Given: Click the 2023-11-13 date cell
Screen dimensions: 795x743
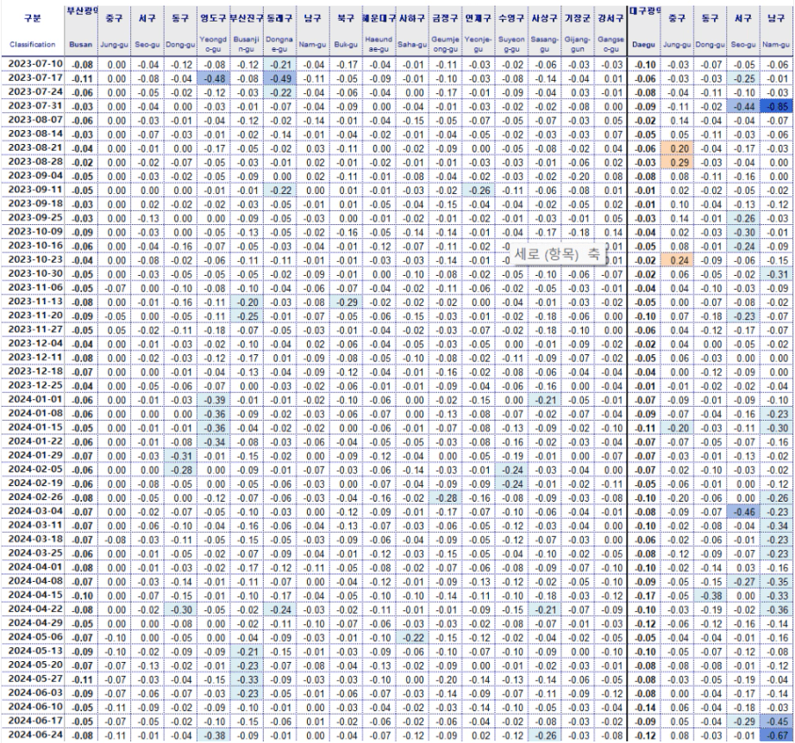Looking at the screenshot, I should (x=35, y=301).
